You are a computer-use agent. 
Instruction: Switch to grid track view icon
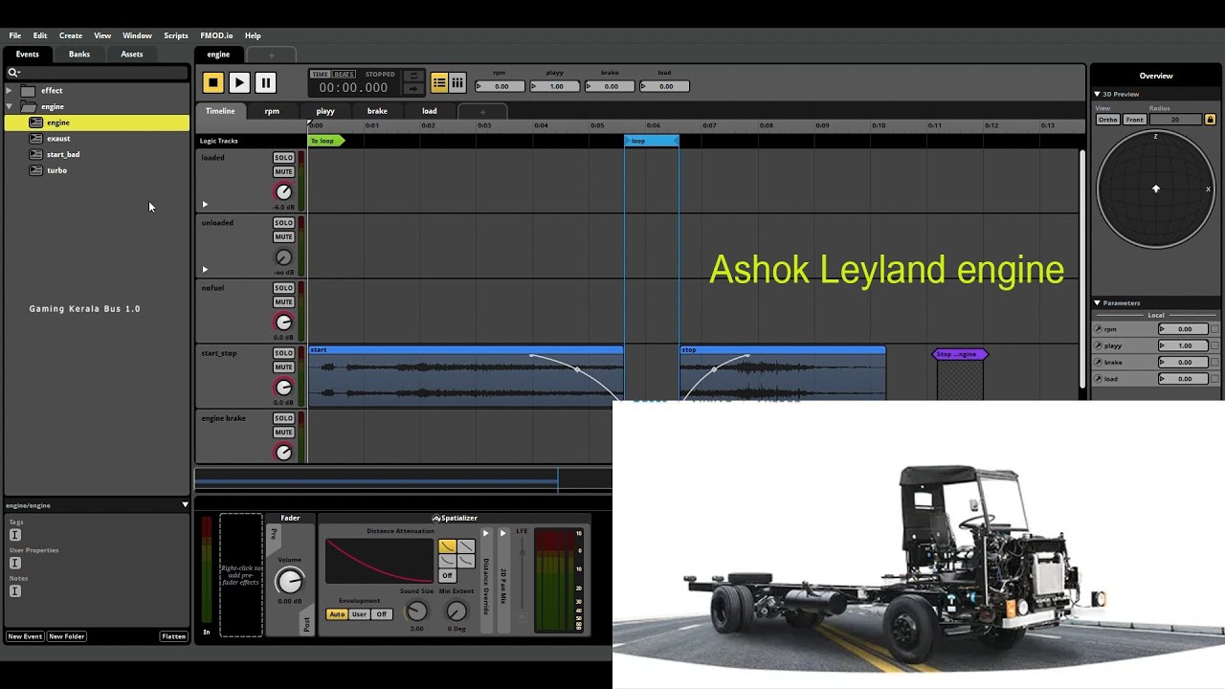coord(457,83)
